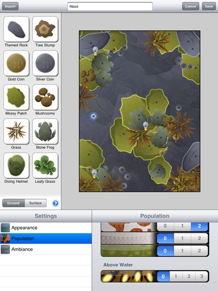218x291 pixels.
Task: Set Above Water fireflies to 3
Action: (202, 276)
